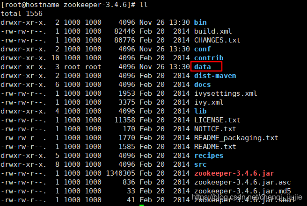The image size is (307, 206).
Task: Click the shell prompt '[root@hostname zookeeper-3.4.6]#'
Action: click(x=68, y=5)
